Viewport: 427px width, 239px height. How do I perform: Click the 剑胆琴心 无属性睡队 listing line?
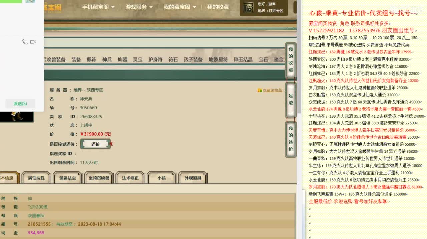pyautogui.click(x=363, y=144)
